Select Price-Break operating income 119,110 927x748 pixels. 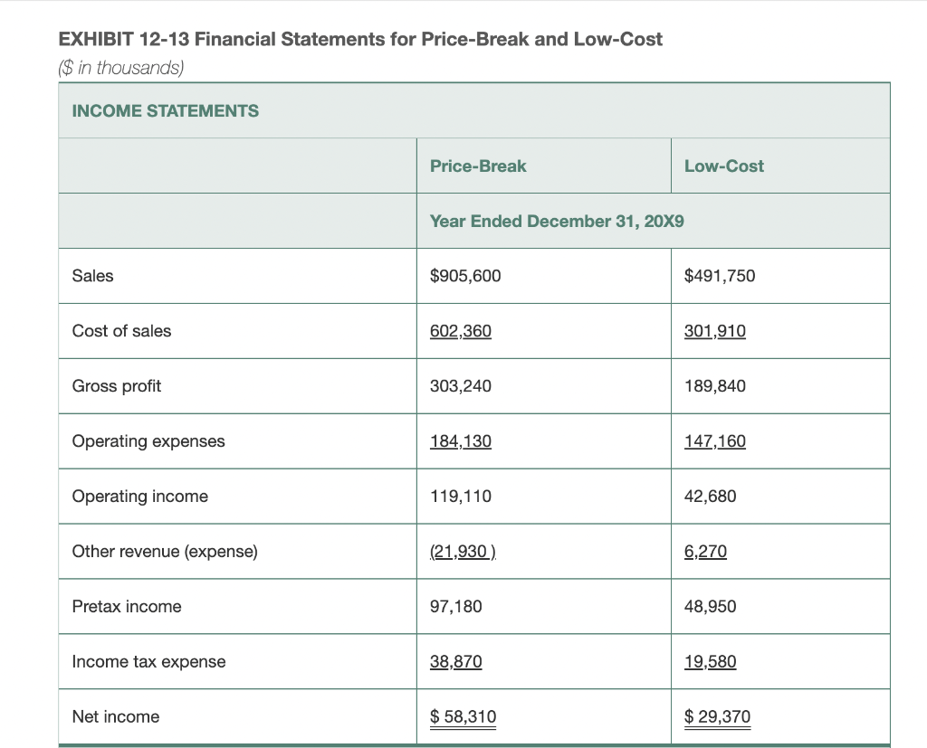(461, 497)
